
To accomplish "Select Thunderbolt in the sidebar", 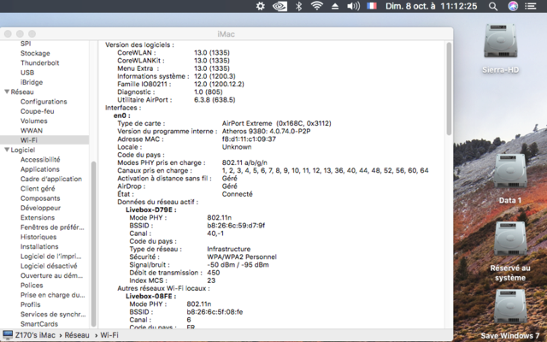I will pos(40,62).
